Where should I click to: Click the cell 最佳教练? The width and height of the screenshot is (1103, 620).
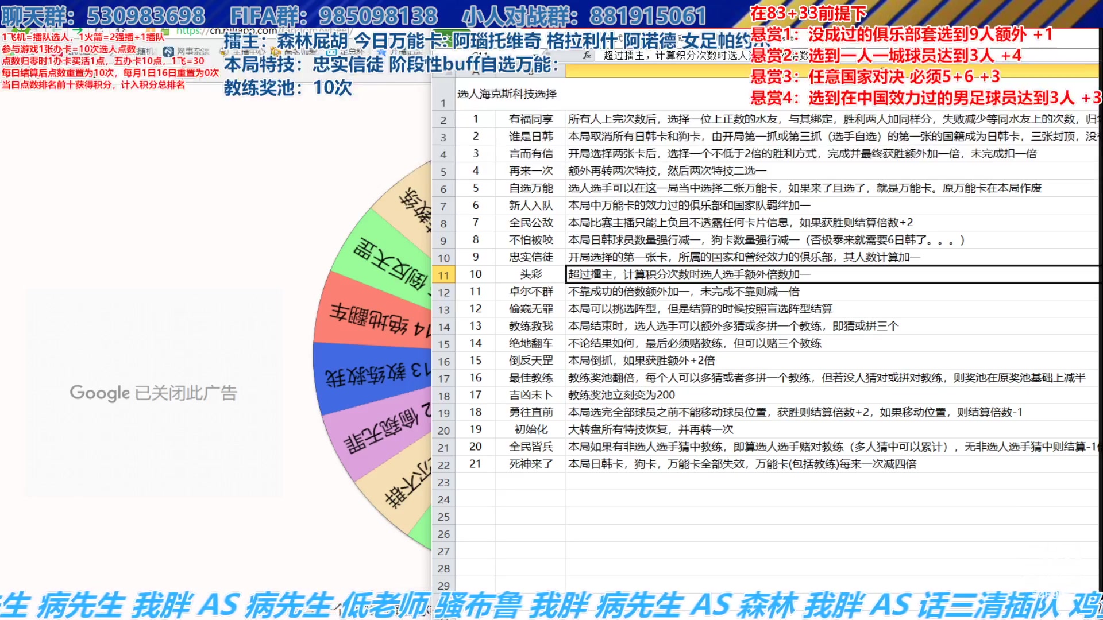point(531,378)
